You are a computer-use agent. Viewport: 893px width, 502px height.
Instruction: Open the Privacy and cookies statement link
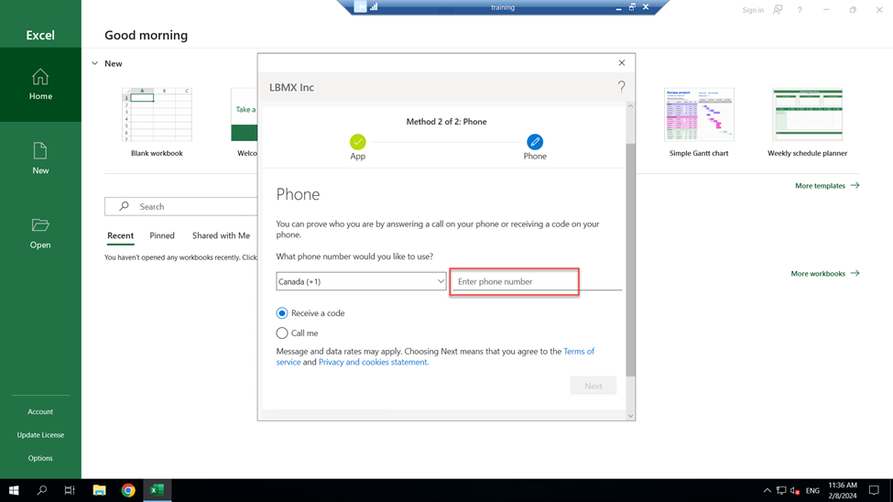[373, 363]
